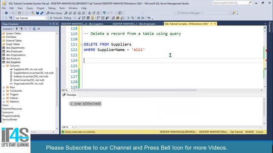Click the Debug button in the SQL toolbar
Viewport: 273px width, 153px height.
pos(67,18)
